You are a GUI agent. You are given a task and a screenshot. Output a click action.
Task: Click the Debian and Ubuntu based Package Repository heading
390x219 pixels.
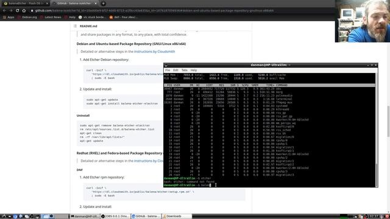131,44
